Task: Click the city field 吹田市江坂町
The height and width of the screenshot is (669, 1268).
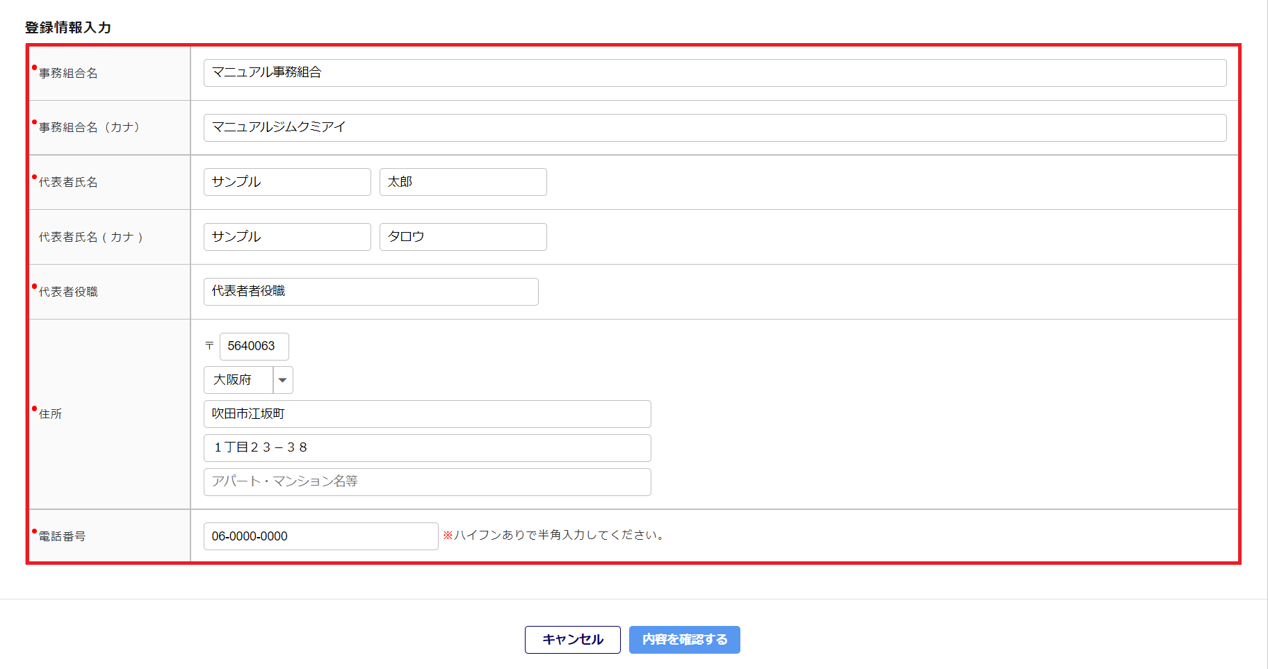Action: pos(427,414)
